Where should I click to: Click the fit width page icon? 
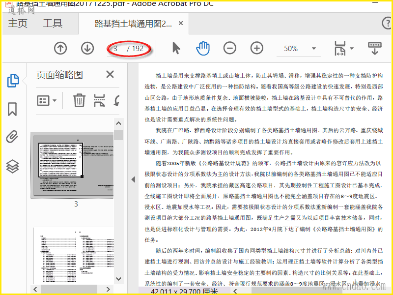click(340, 48)
